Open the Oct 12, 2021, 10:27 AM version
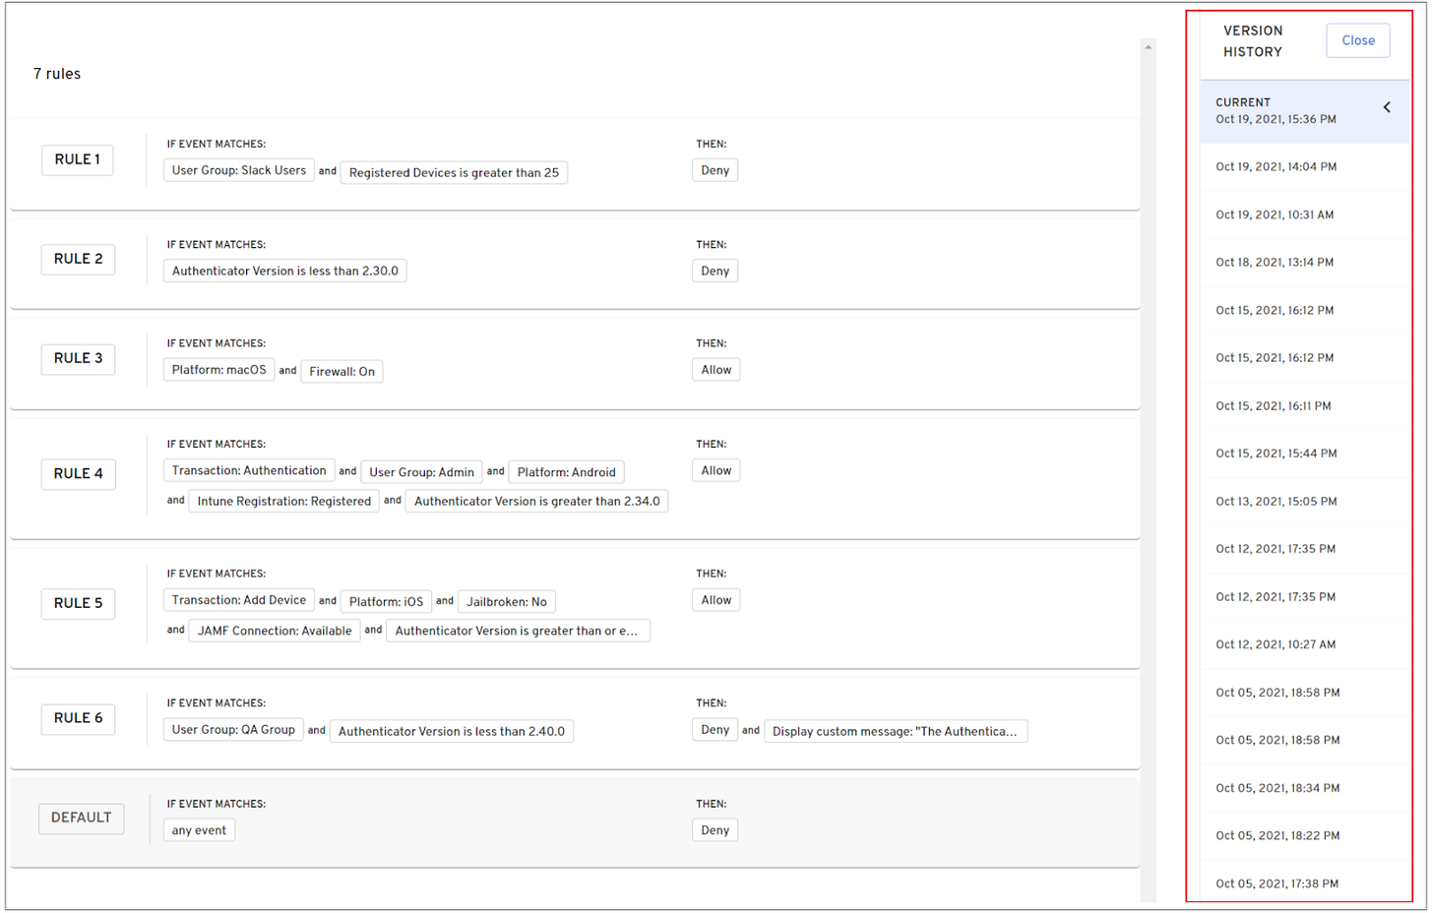The height and width of the screenshot is (913, 1432). tap(1276, 645)
